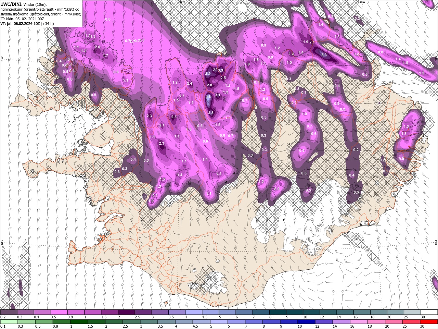Image resolution: width=438 pixels, height=329 pixels.
Task: Select the light pink swatch labeled 16 in bottom legend
Action: (359, 322)
